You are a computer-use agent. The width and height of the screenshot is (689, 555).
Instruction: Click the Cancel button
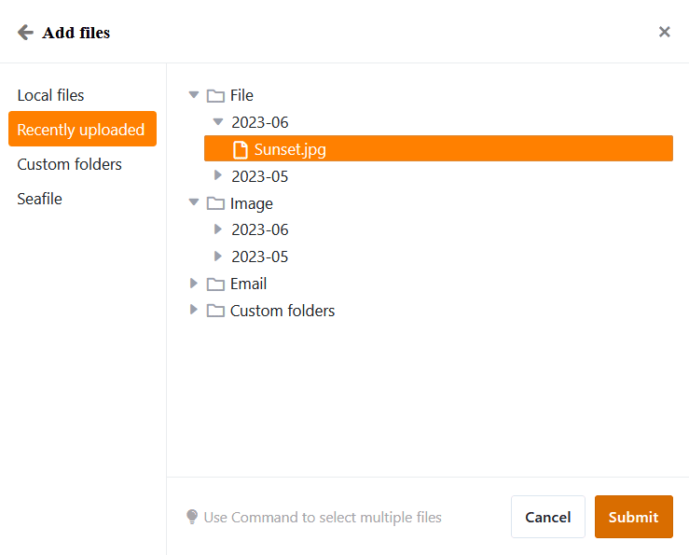tap(548, 517)
